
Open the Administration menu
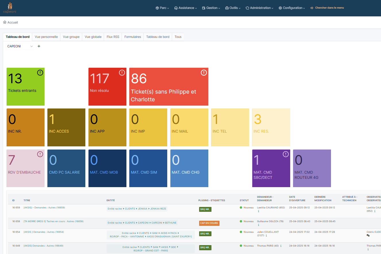pos(259,8)
